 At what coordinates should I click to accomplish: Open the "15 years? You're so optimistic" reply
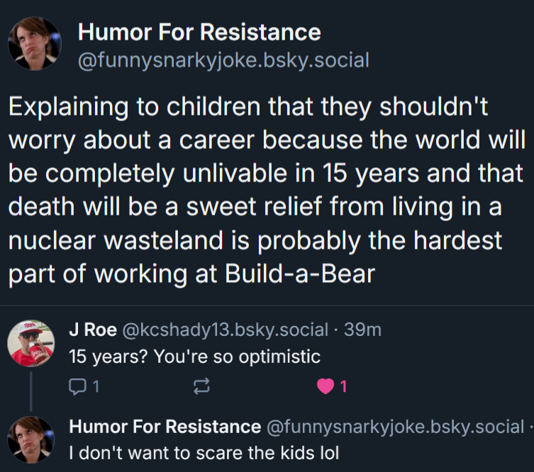[x=194, y=356]
